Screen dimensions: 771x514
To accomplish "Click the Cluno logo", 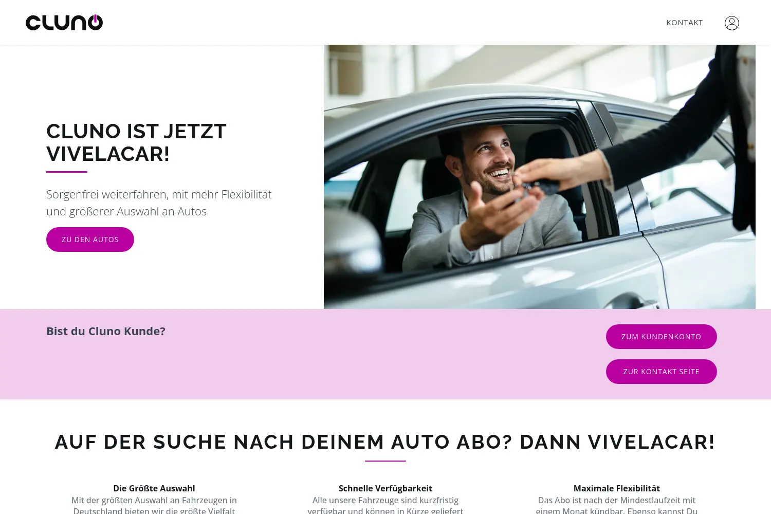I will [x=64, y=23].
